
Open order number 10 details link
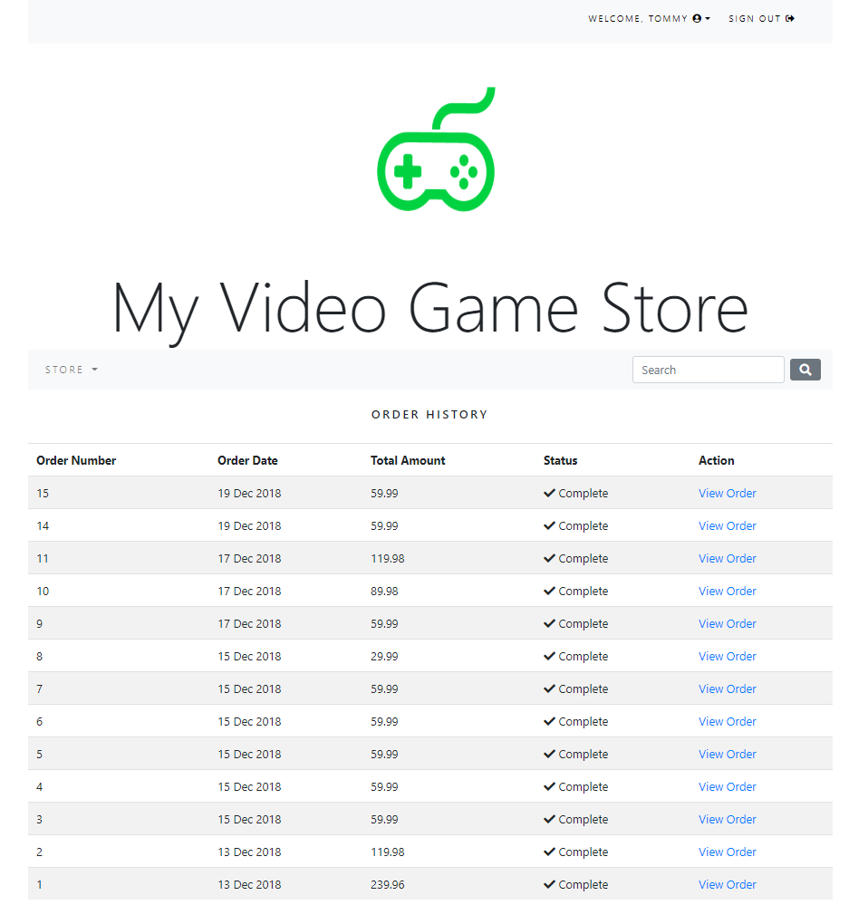727,591
